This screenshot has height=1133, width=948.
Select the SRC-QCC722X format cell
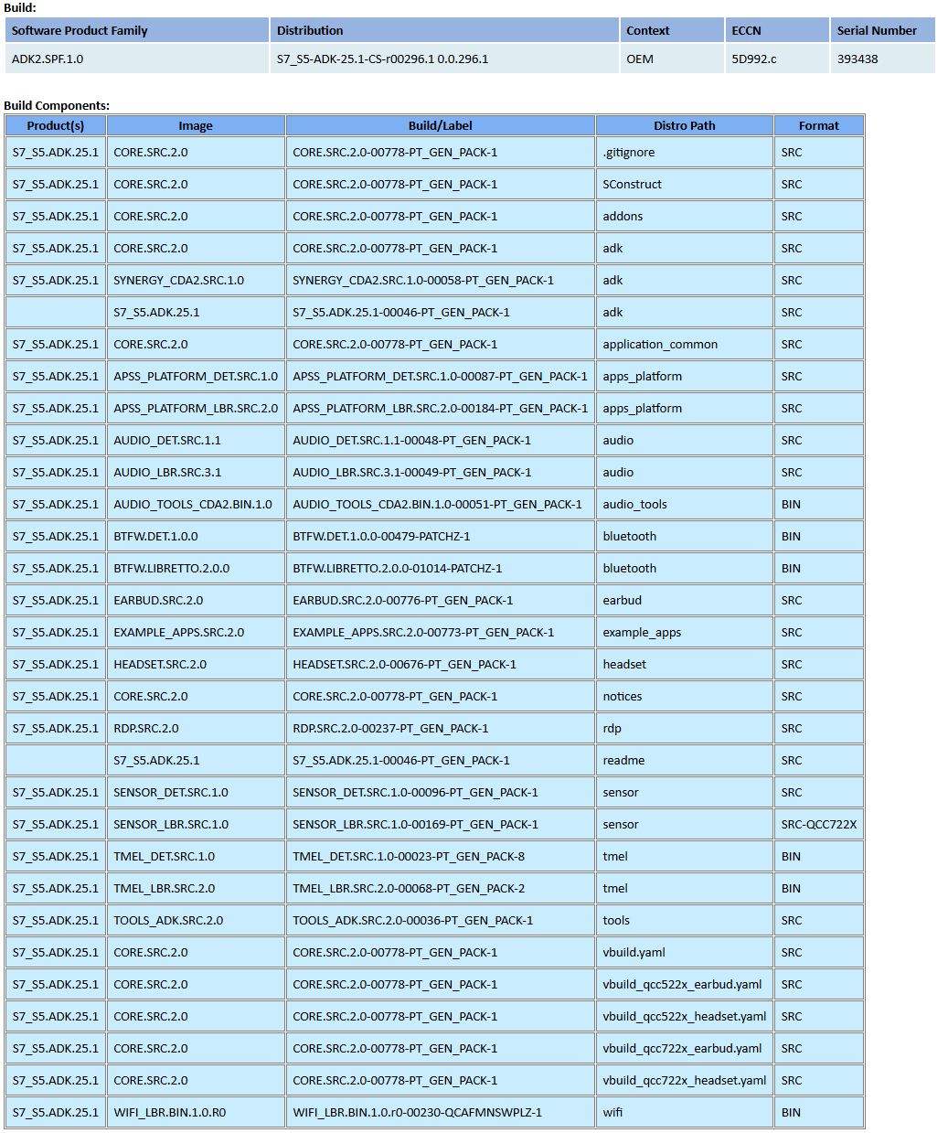pos(818,825)
